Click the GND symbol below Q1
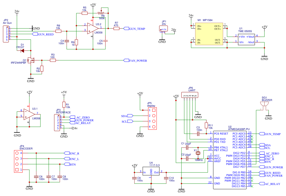The height and width of the screenshot is (196, 286). tap(30, 79)
